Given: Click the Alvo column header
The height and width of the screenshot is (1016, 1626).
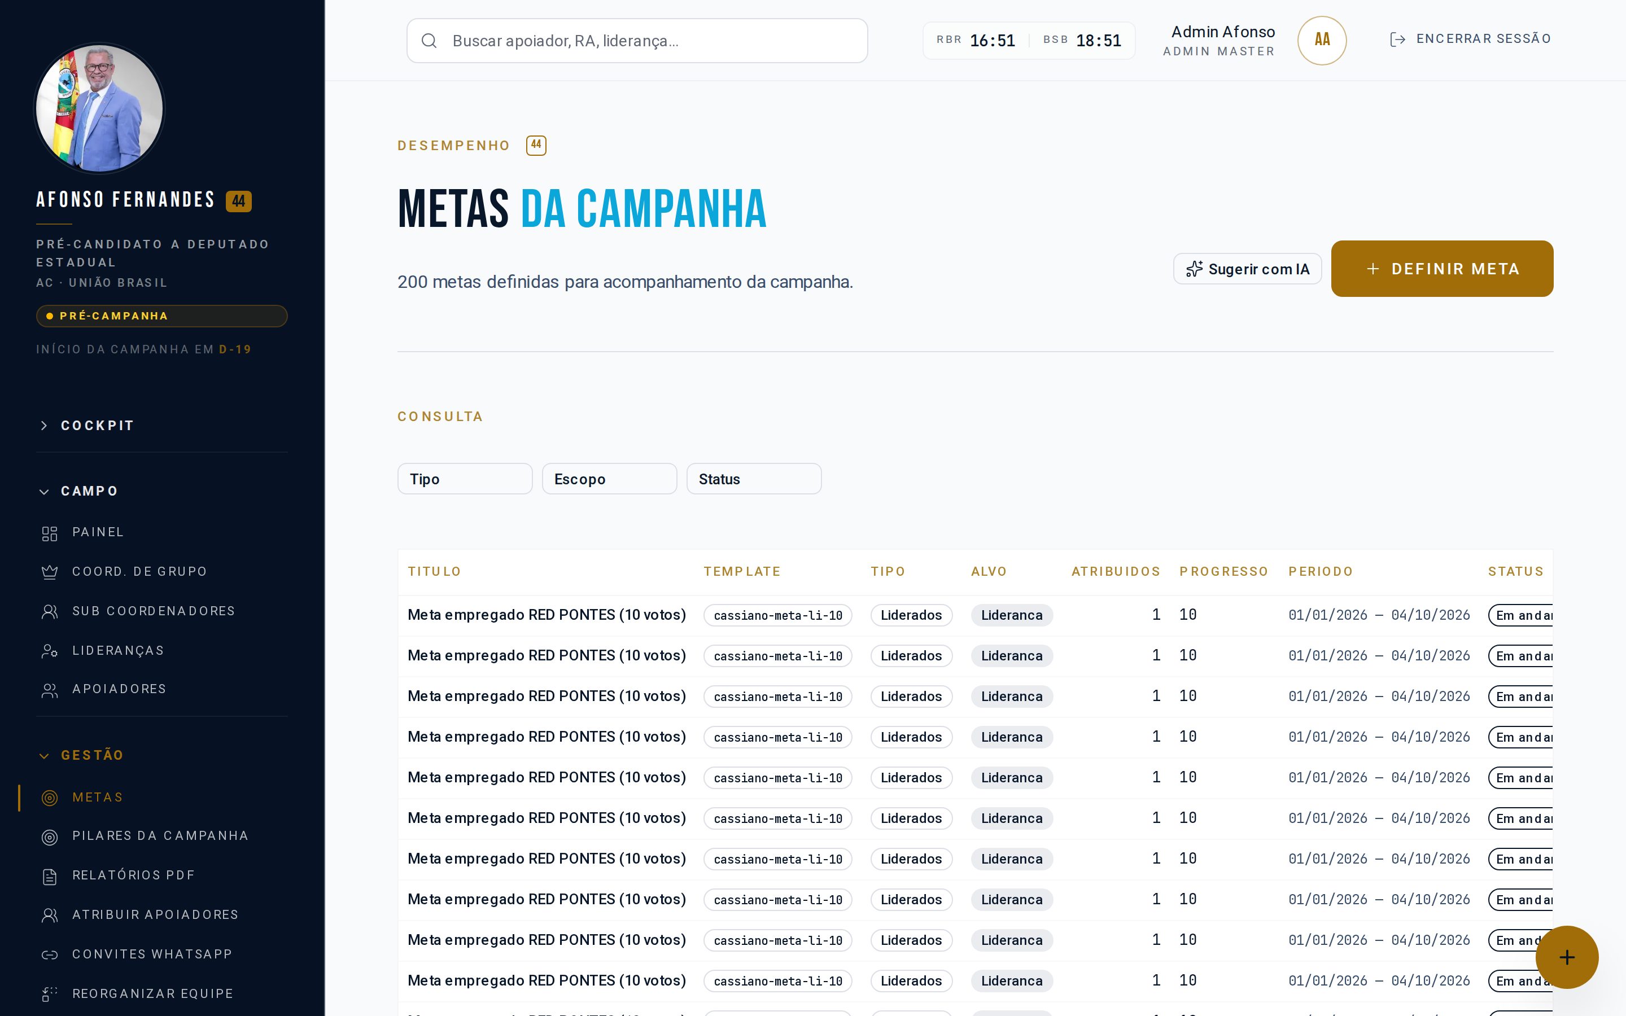Looking at the screenshot, I should point(989,572).
